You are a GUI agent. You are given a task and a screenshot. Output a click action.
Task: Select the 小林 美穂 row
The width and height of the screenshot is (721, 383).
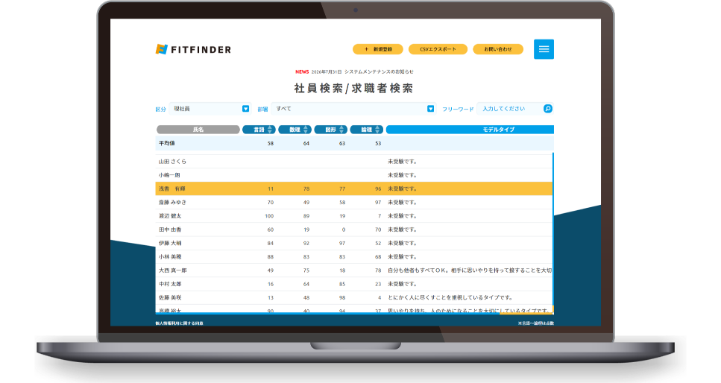(353, 256)
